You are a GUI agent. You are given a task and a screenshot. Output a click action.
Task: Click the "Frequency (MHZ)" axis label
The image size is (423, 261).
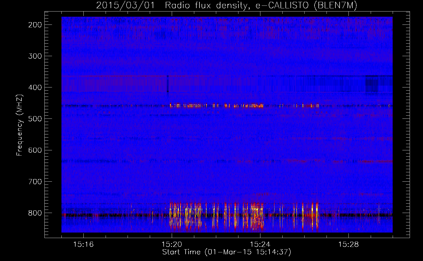(x=20, y=125)
